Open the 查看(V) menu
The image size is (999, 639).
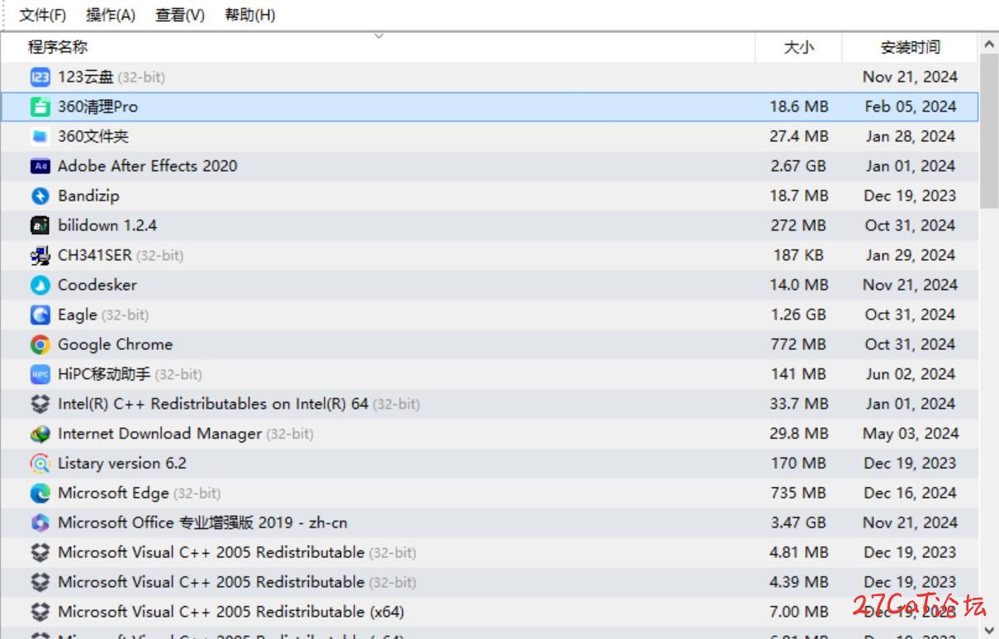click(180, 15)
